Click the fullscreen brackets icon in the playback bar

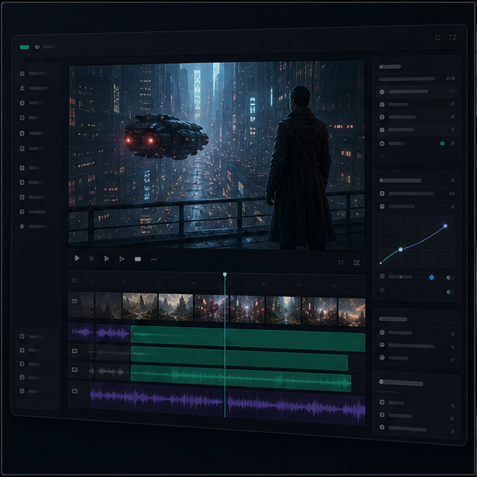click(x=357, y=262)
